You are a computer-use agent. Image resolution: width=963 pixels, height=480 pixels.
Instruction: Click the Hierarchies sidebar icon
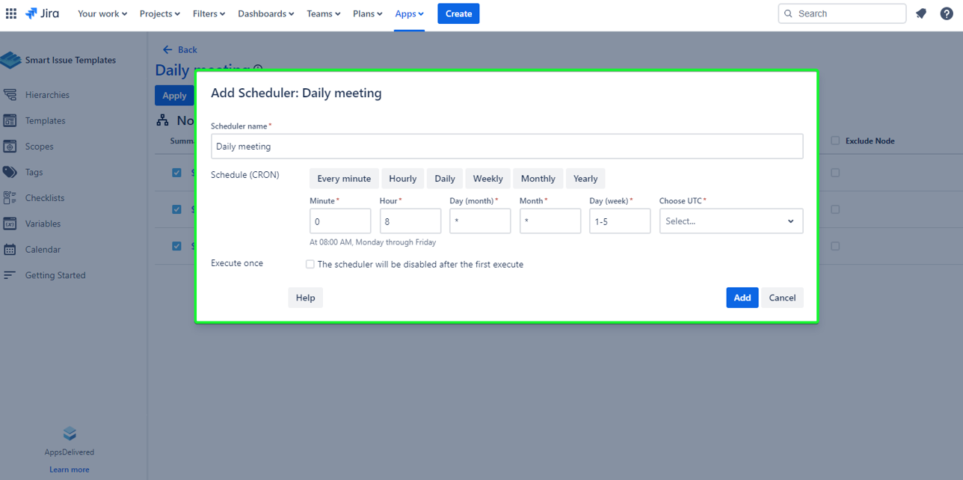coord(10,95)
